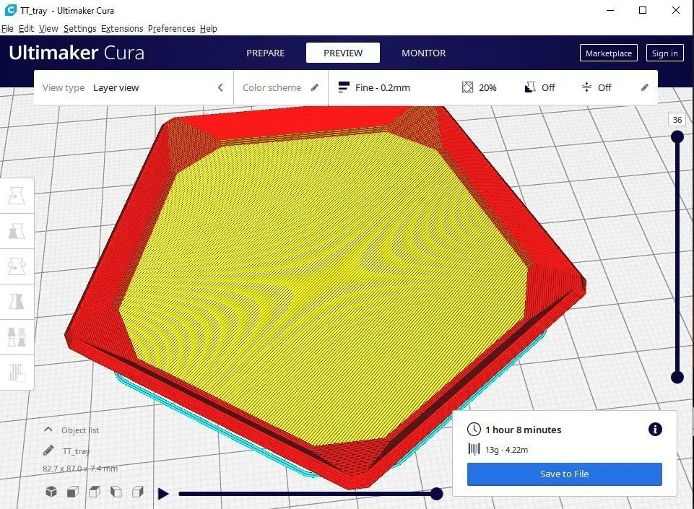Click the 82.7 x 87.0 x 7.4 mm dimensions
The image size is (694, 509).
coord(80,469)
